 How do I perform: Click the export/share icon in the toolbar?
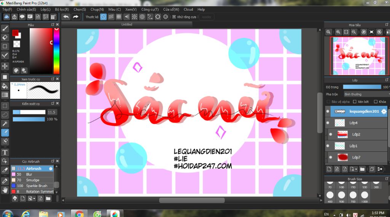tap(14, 17)
